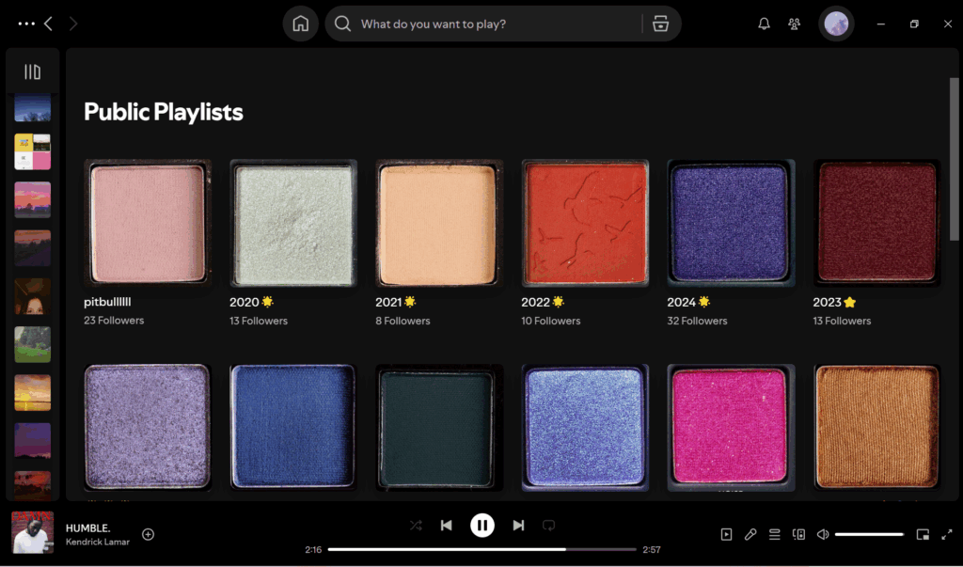Screen dimensions: 963x567
Task: Open the lyrics microphone icon
Action: [x=750, y=534]
